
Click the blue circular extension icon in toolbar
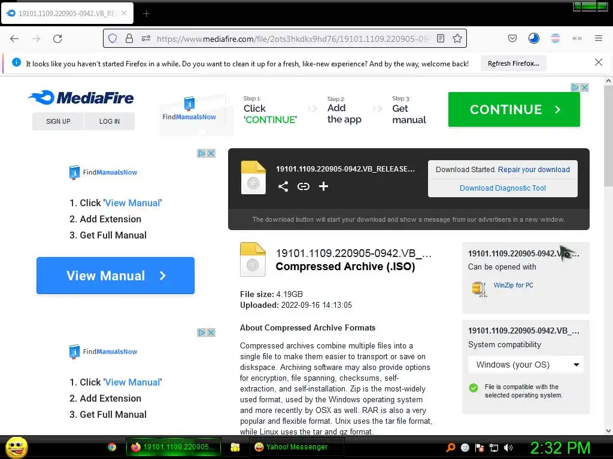533,38
